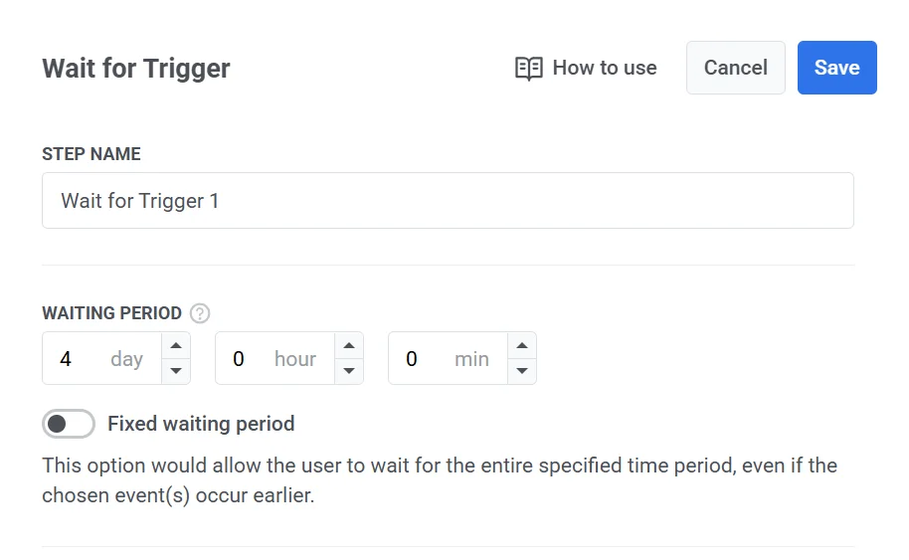Click the Step Name input field
This screenshot has width=909, height=560.
pos(448,201)
